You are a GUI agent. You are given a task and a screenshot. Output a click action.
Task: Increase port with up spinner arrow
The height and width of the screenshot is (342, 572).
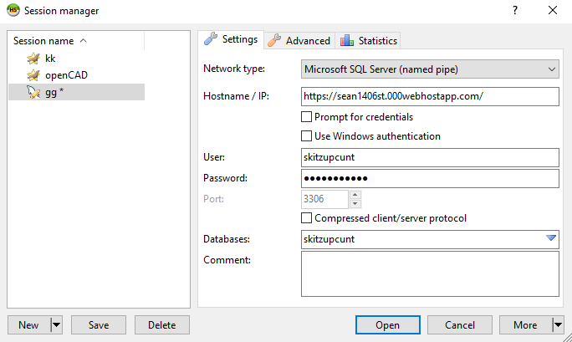click(x=355, y=195)
